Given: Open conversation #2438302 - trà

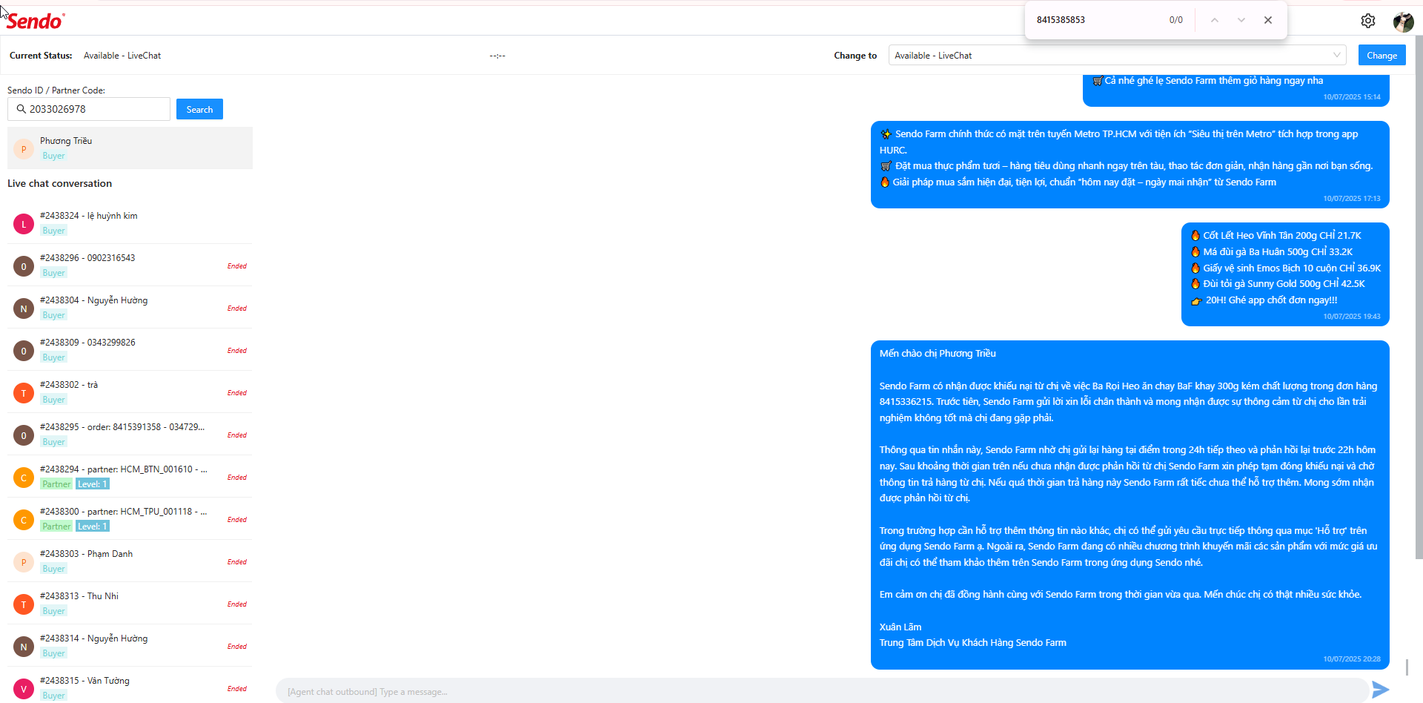Looking at the screenshot, I should click(x=130, y=392).
